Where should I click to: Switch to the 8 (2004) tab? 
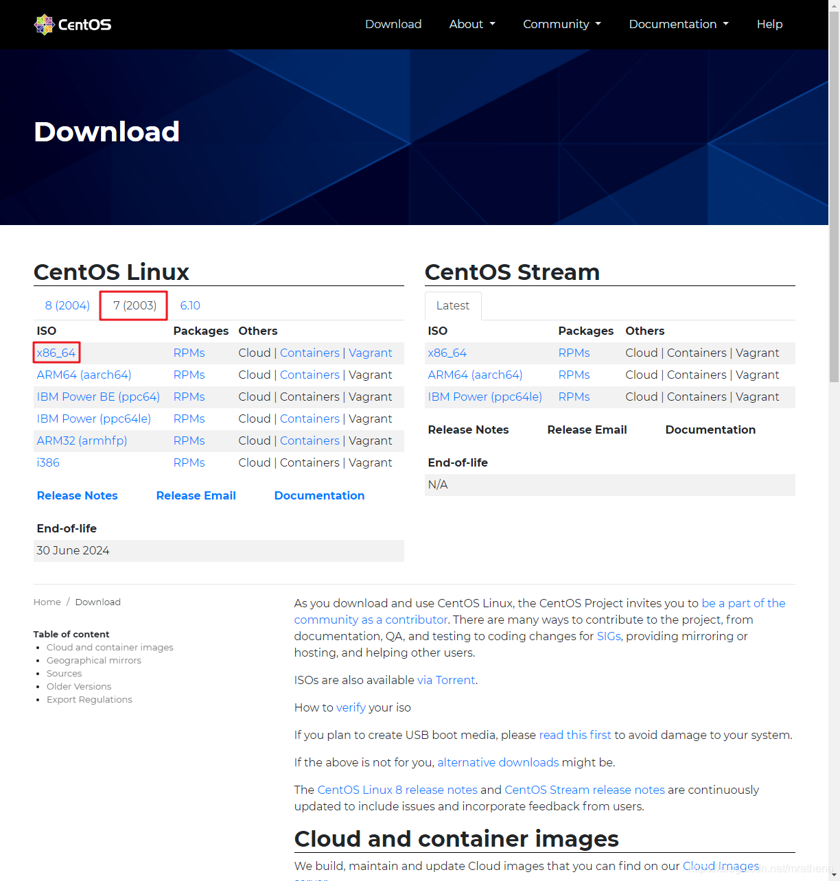click(x=67, y=305)
